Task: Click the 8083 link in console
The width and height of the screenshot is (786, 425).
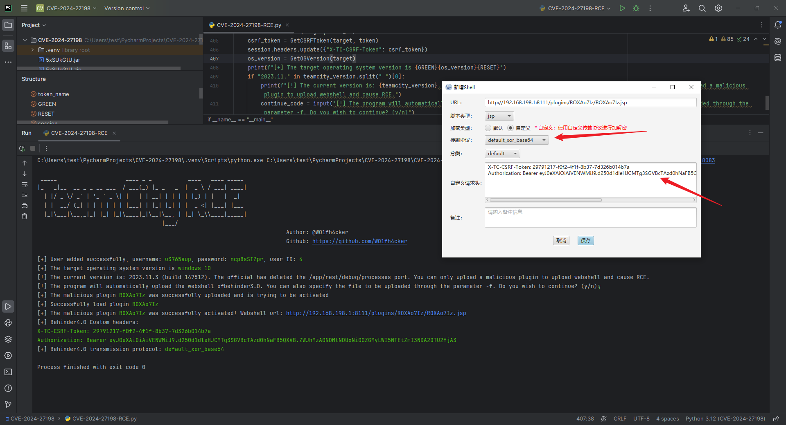Action: click(x=708, y=160)
